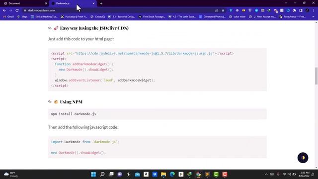Screen dimensions: 318x179
Task: Open the Amazon app on taskbar
Action: (x=146, y=175)
